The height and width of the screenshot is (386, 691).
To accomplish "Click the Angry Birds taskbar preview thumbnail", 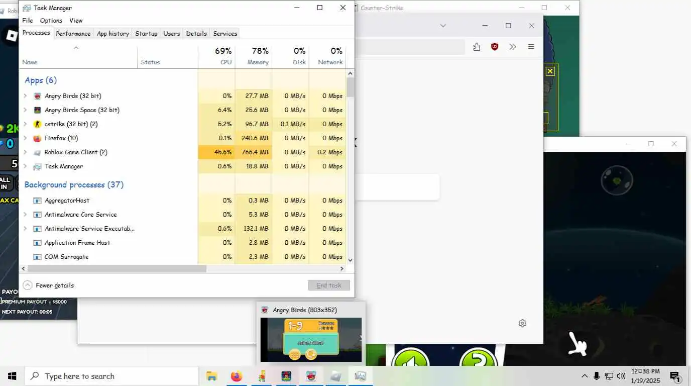I will 311,340.
